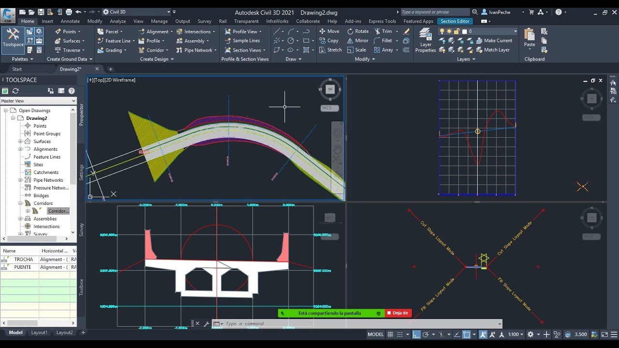
Task: Click the WCS button in plan viewport
Action: coord(329,108)
